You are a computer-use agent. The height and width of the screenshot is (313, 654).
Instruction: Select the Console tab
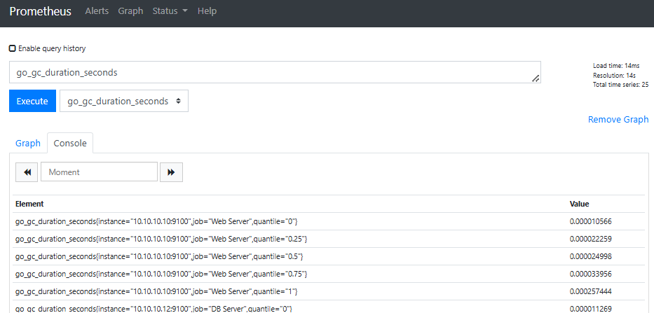click(x=70, y=144)
